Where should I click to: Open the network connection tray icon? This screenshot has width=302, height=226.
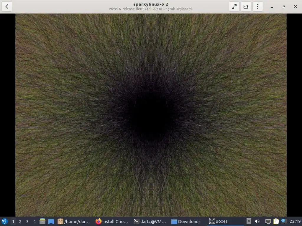click(x=268, y=221)
